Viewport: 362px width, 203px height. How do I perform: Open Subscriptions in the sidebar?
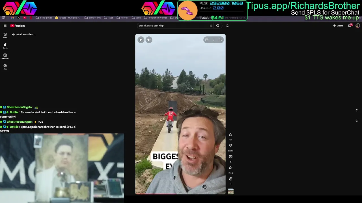click(x=5, y=56)
